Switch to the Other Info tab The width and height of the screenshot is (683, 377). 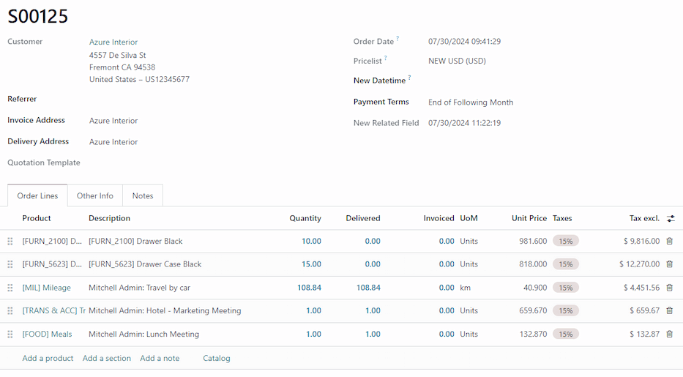95,195
